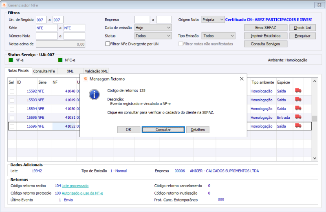
Task: Click the blue information icon in the dialog
Action: tap(94, 95)
